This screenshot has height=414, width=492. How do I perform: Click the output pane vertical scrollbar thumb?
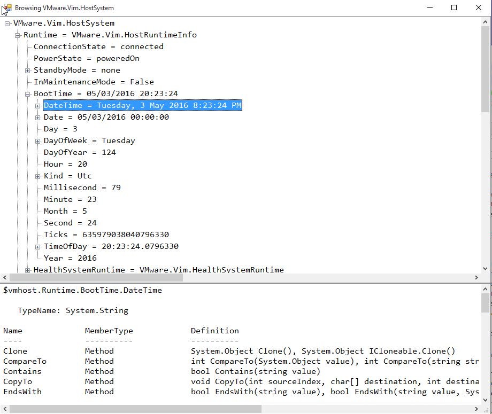tap(485, 303)
